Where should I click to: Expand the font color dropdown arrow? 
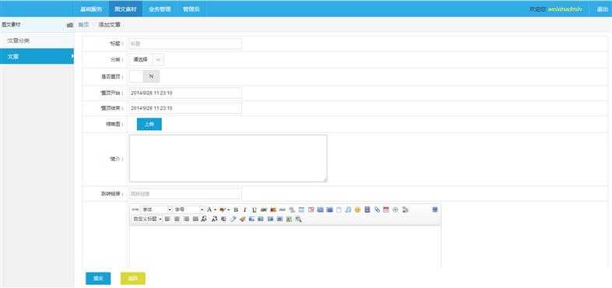click(x=215, y=209)
